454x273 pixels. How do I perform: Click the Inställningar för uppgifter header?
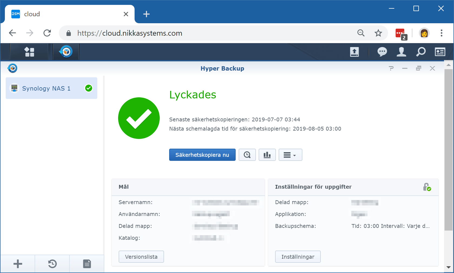click(353, 187)
